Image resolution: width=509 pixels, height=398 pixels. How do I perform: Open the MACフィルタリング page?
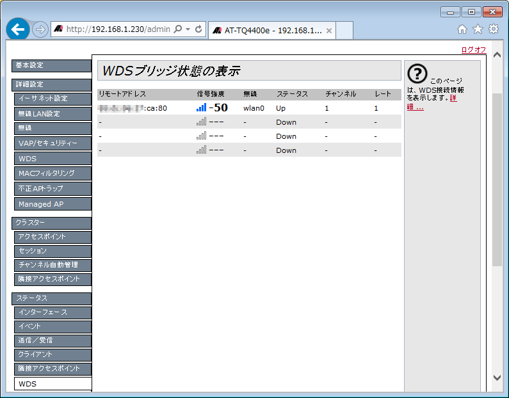[53, 173]
